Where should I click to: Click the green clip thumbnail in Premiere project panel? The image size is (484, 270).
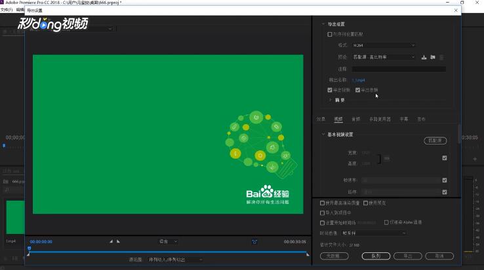(x=15, y=217)
